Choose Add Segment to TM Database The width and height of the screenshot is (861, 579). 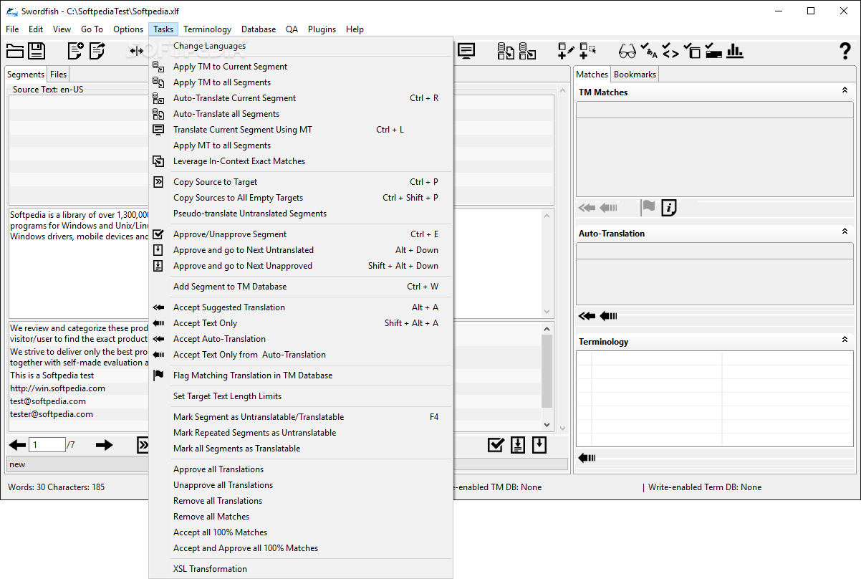(301, 287)
